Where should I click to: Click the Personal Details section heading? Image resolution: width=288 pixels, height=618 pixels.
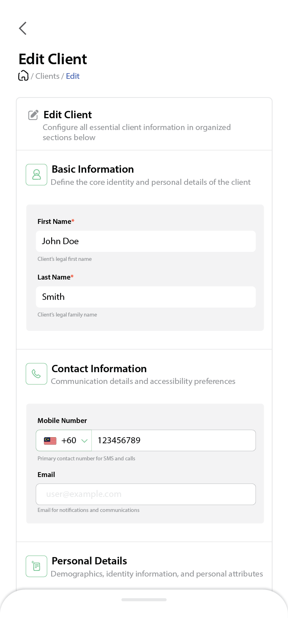89,561
